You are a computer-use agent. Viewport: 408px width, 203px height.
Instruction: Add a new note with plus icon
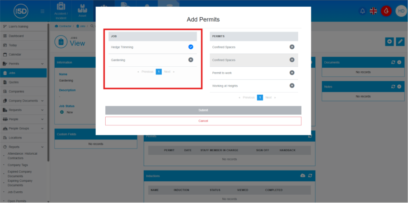(399, 86)
